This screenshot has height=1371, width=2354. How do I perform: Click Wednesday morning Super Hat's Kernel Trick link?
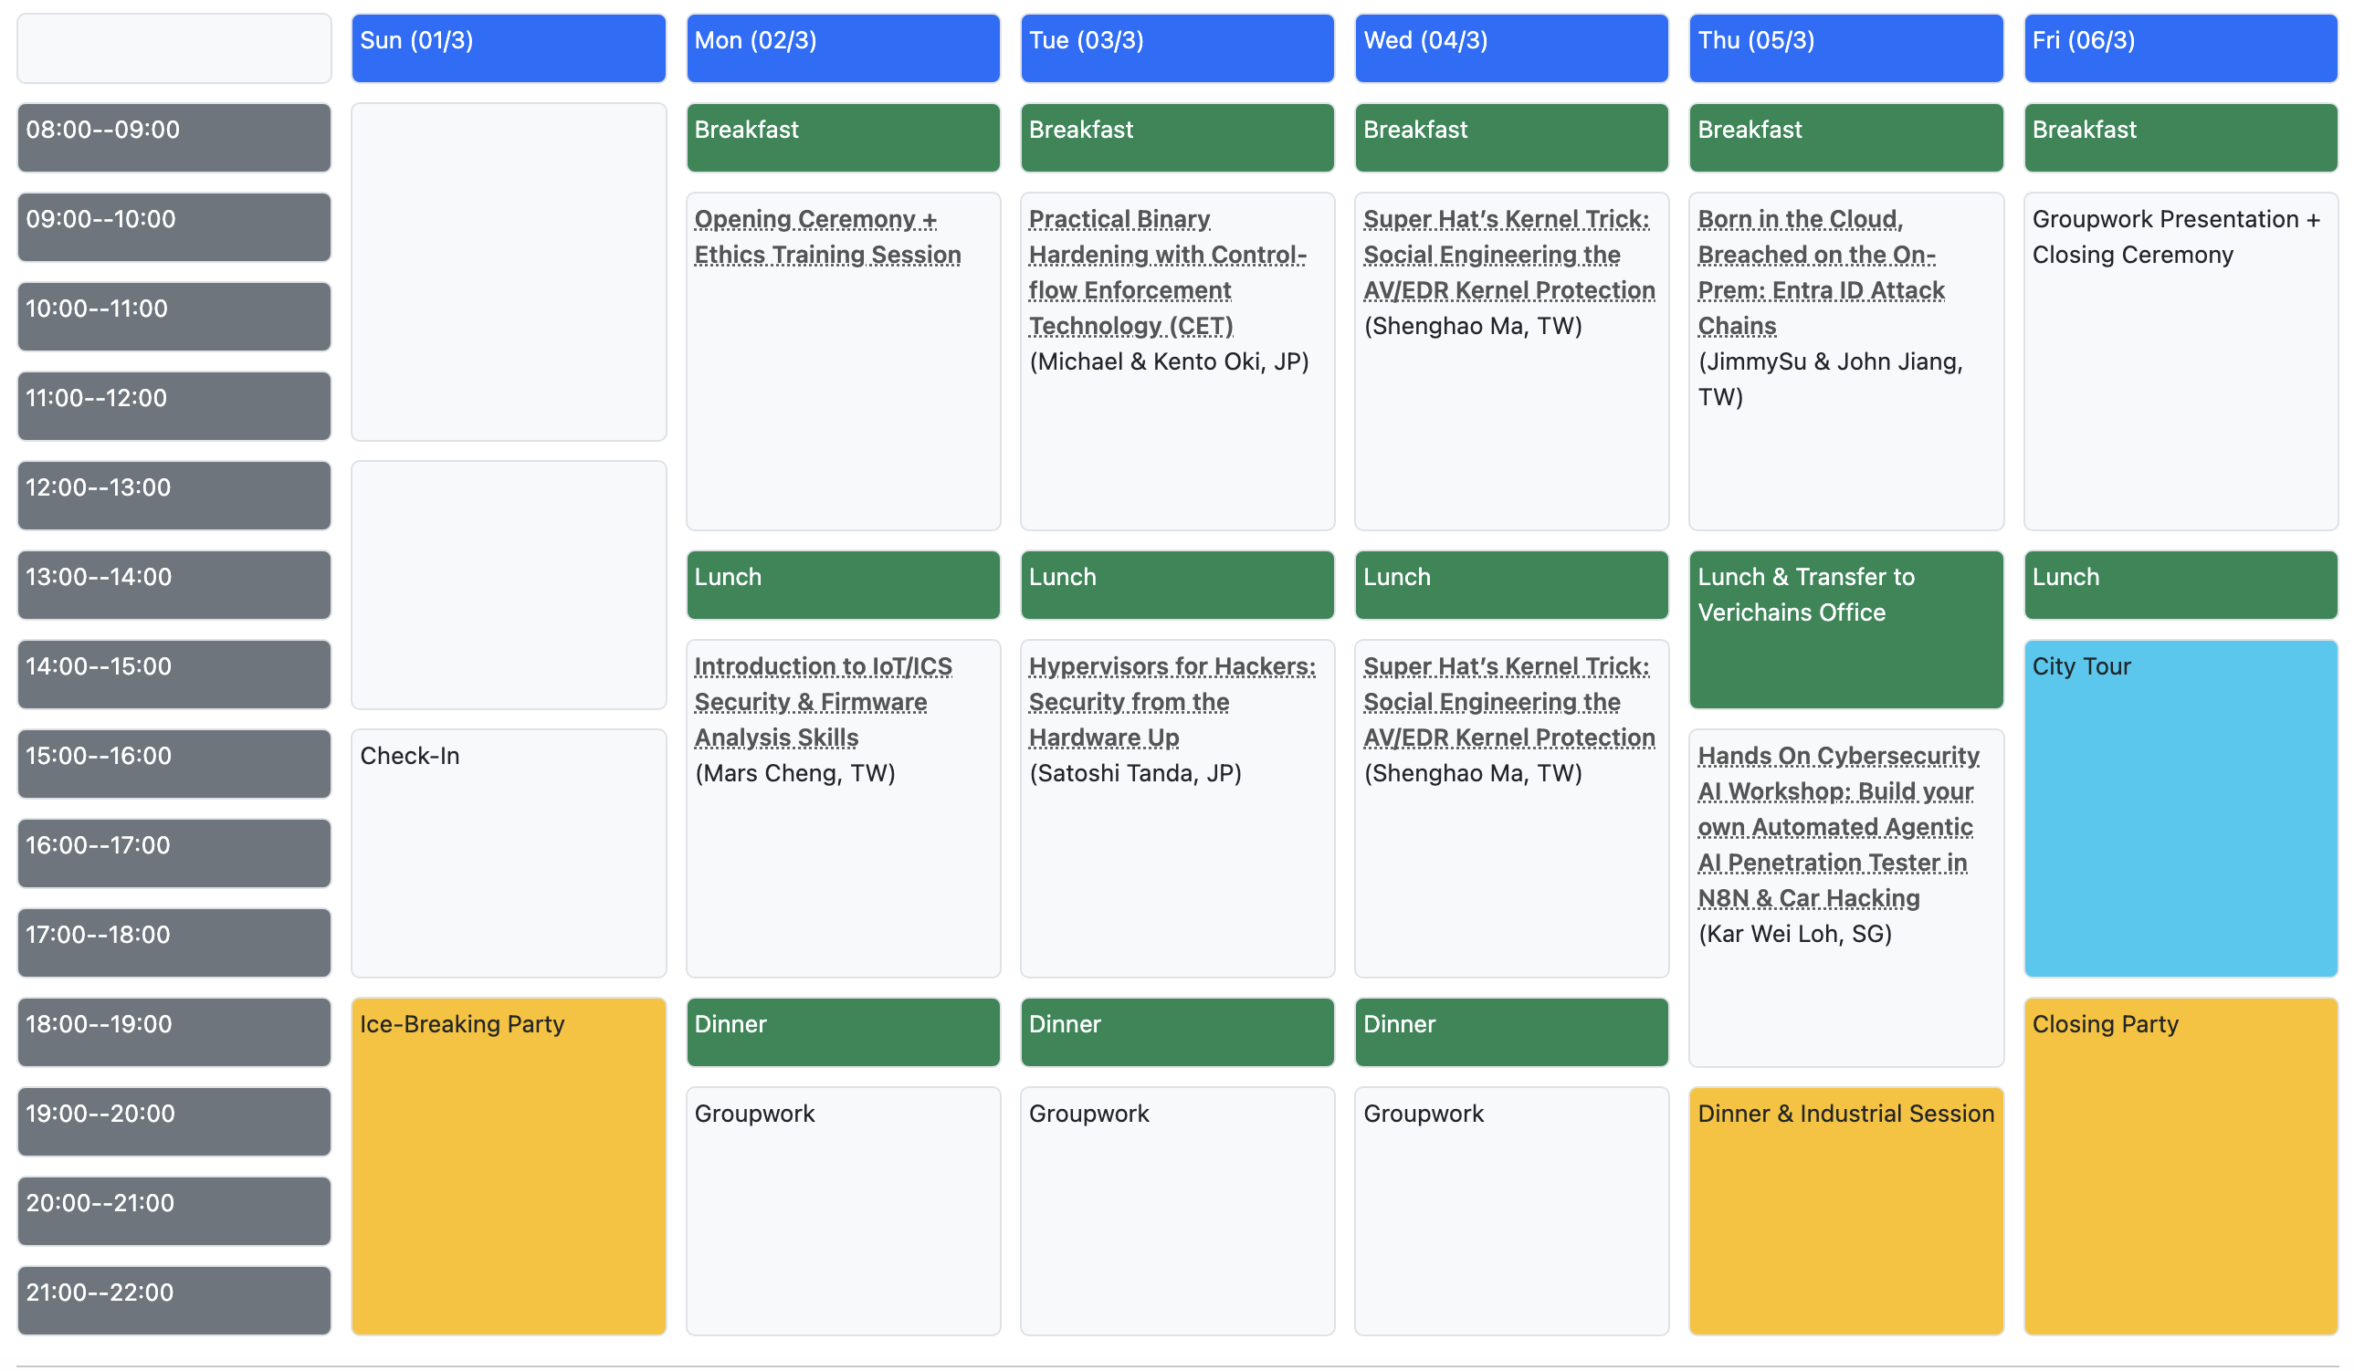(1508, 255)
